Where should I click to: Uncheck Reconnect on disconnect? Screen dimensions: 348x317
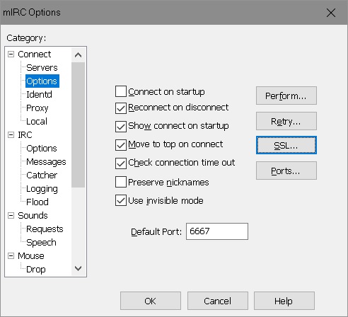(121, 108)
